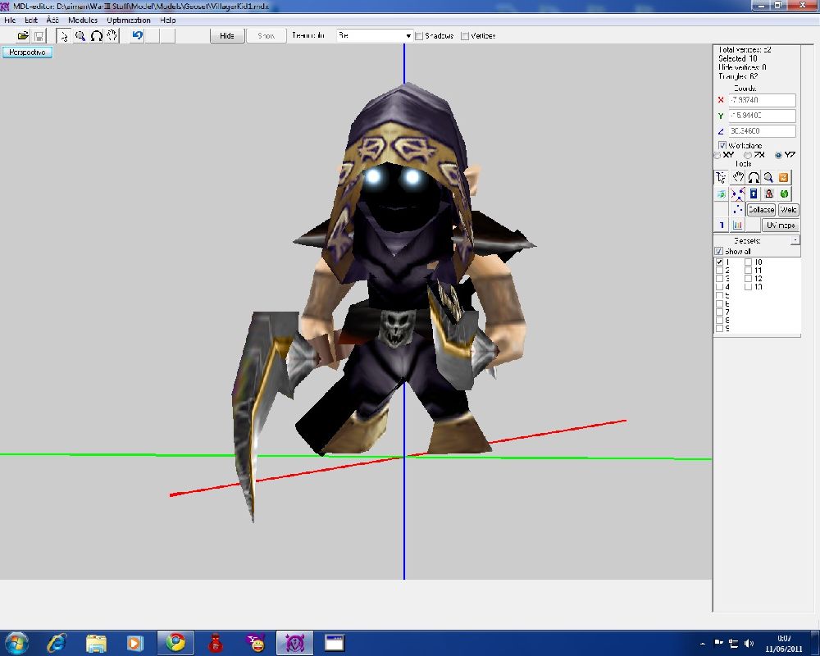Click the Collapse button
Viewport: 820px width, 656px height.
(760, 210)
